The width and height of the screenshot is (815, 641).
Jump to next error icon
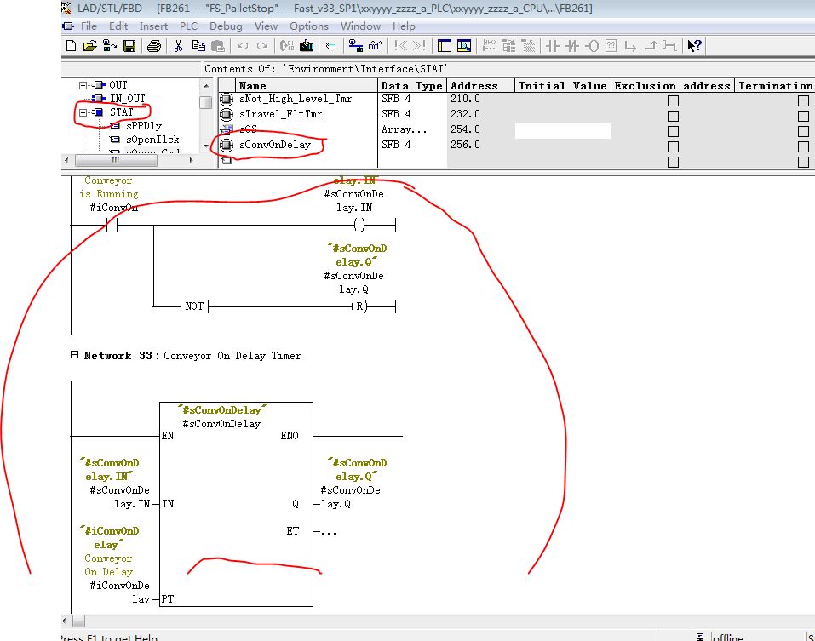point(419,46)
